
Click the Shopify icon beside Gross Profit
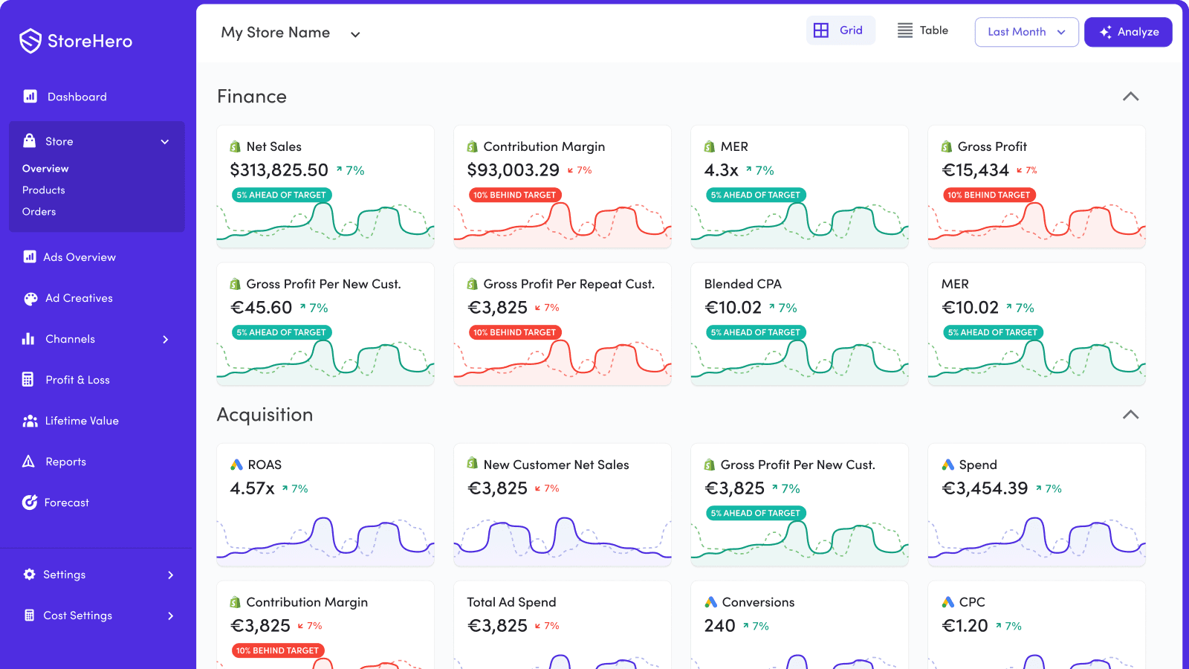tap(947, 146)
